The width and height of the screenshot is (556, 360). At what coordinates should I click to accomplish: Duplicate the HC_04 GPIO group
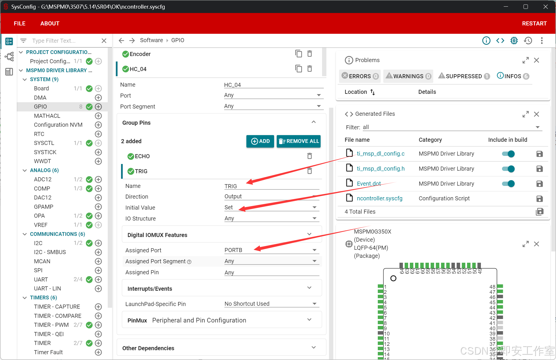pyautogui.click(x=298, y=69)
